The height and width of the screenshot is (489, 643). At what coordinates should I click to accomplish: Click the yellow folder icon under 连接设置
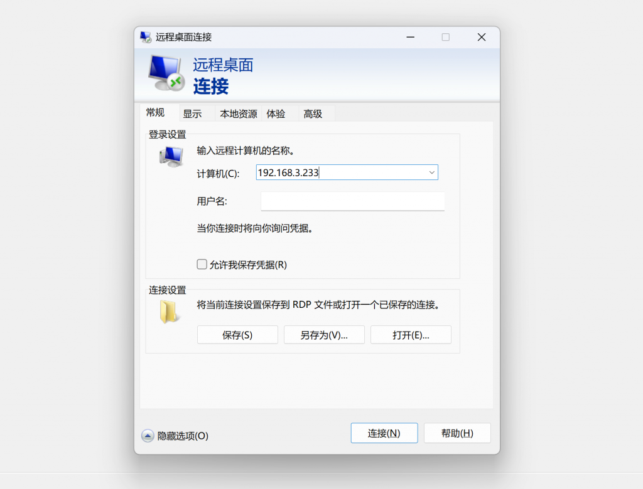169,312
